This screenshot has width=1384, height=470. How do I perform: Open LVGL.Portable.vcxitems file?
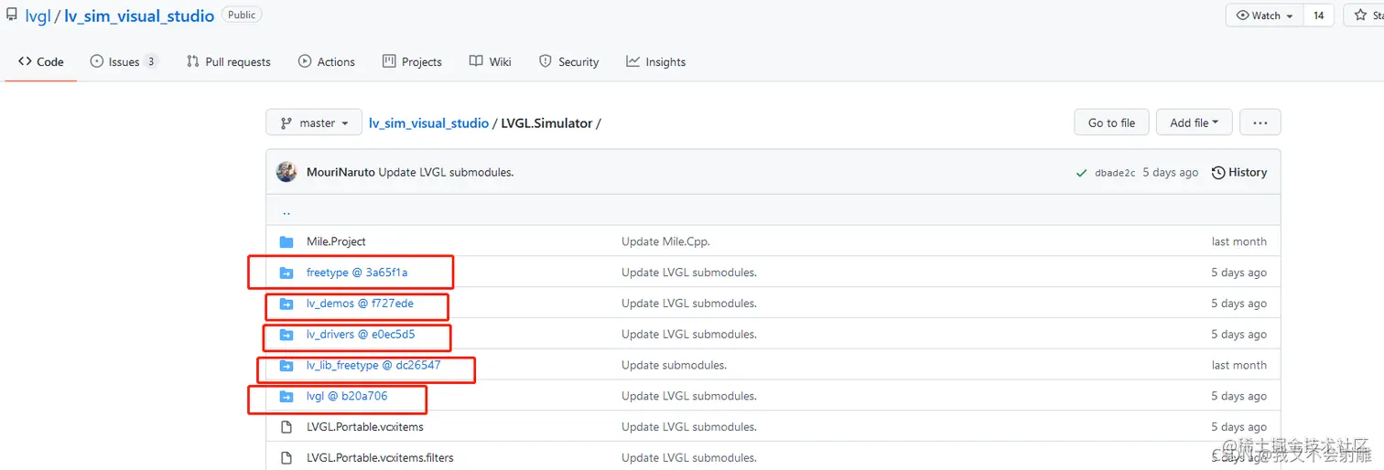coord(365,427)
